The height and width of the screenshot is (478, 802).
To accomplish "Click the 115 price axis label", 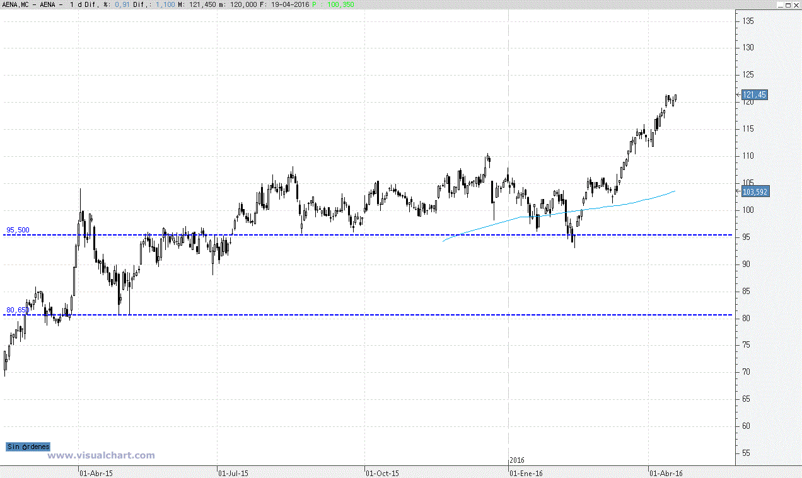I will 748,129.
